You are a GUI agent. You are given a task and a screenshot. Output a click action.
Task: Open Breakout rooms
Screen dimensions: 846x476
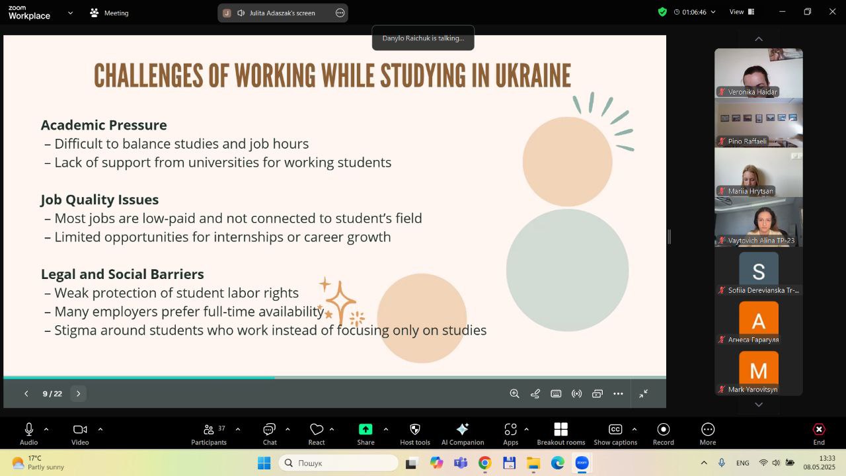[561, 434]
